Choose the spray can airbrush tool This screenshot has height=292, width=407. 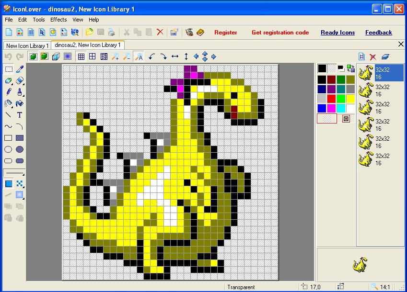9,103
